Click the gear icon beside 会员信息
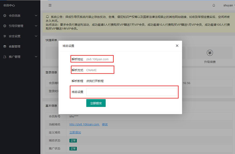The width and height of the screenshot is (235, 154). (5, 15)
